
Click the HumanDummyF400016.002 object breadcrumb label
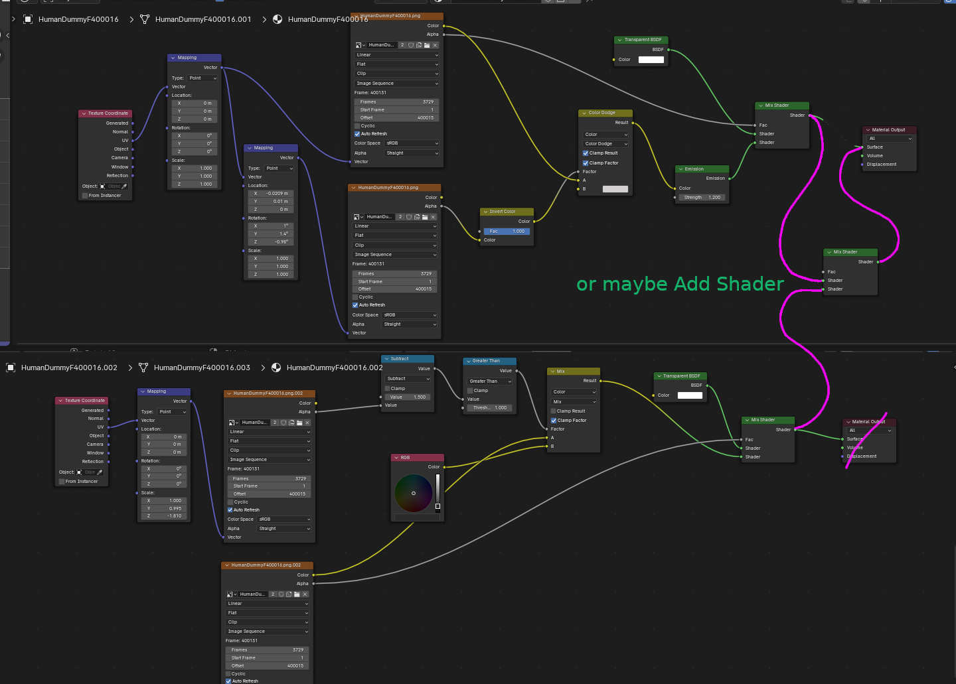click(x=69, y=368)
